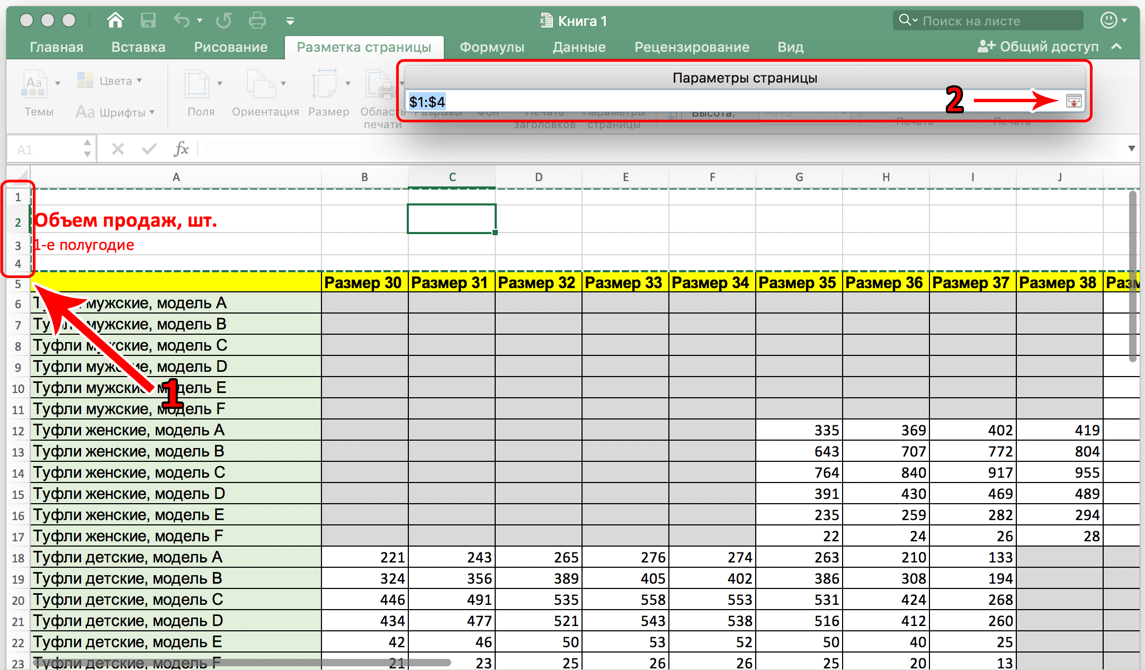The height and width of the screenshot is (670, 1145).
Task: Click the cell with value 194
Action: 972,578
